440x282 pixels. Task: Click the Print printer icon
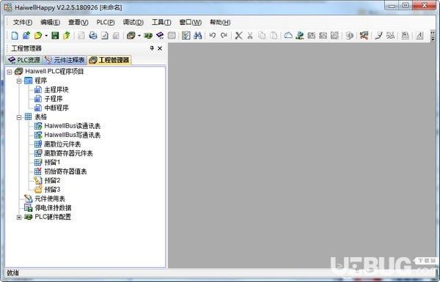(x=93, y=36)
